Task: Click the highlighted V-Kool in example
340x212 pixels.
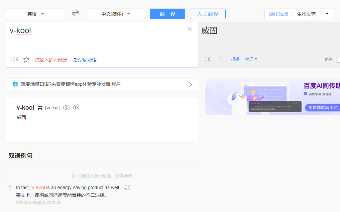Action: 38,187
